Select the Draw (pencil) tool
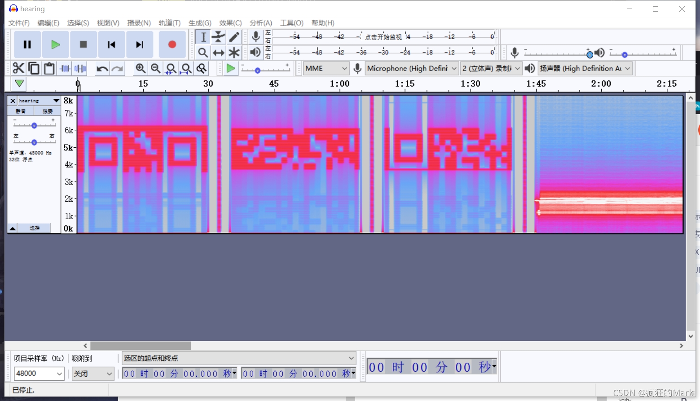Viewport: 700px width, 401px height. point(234,37)
